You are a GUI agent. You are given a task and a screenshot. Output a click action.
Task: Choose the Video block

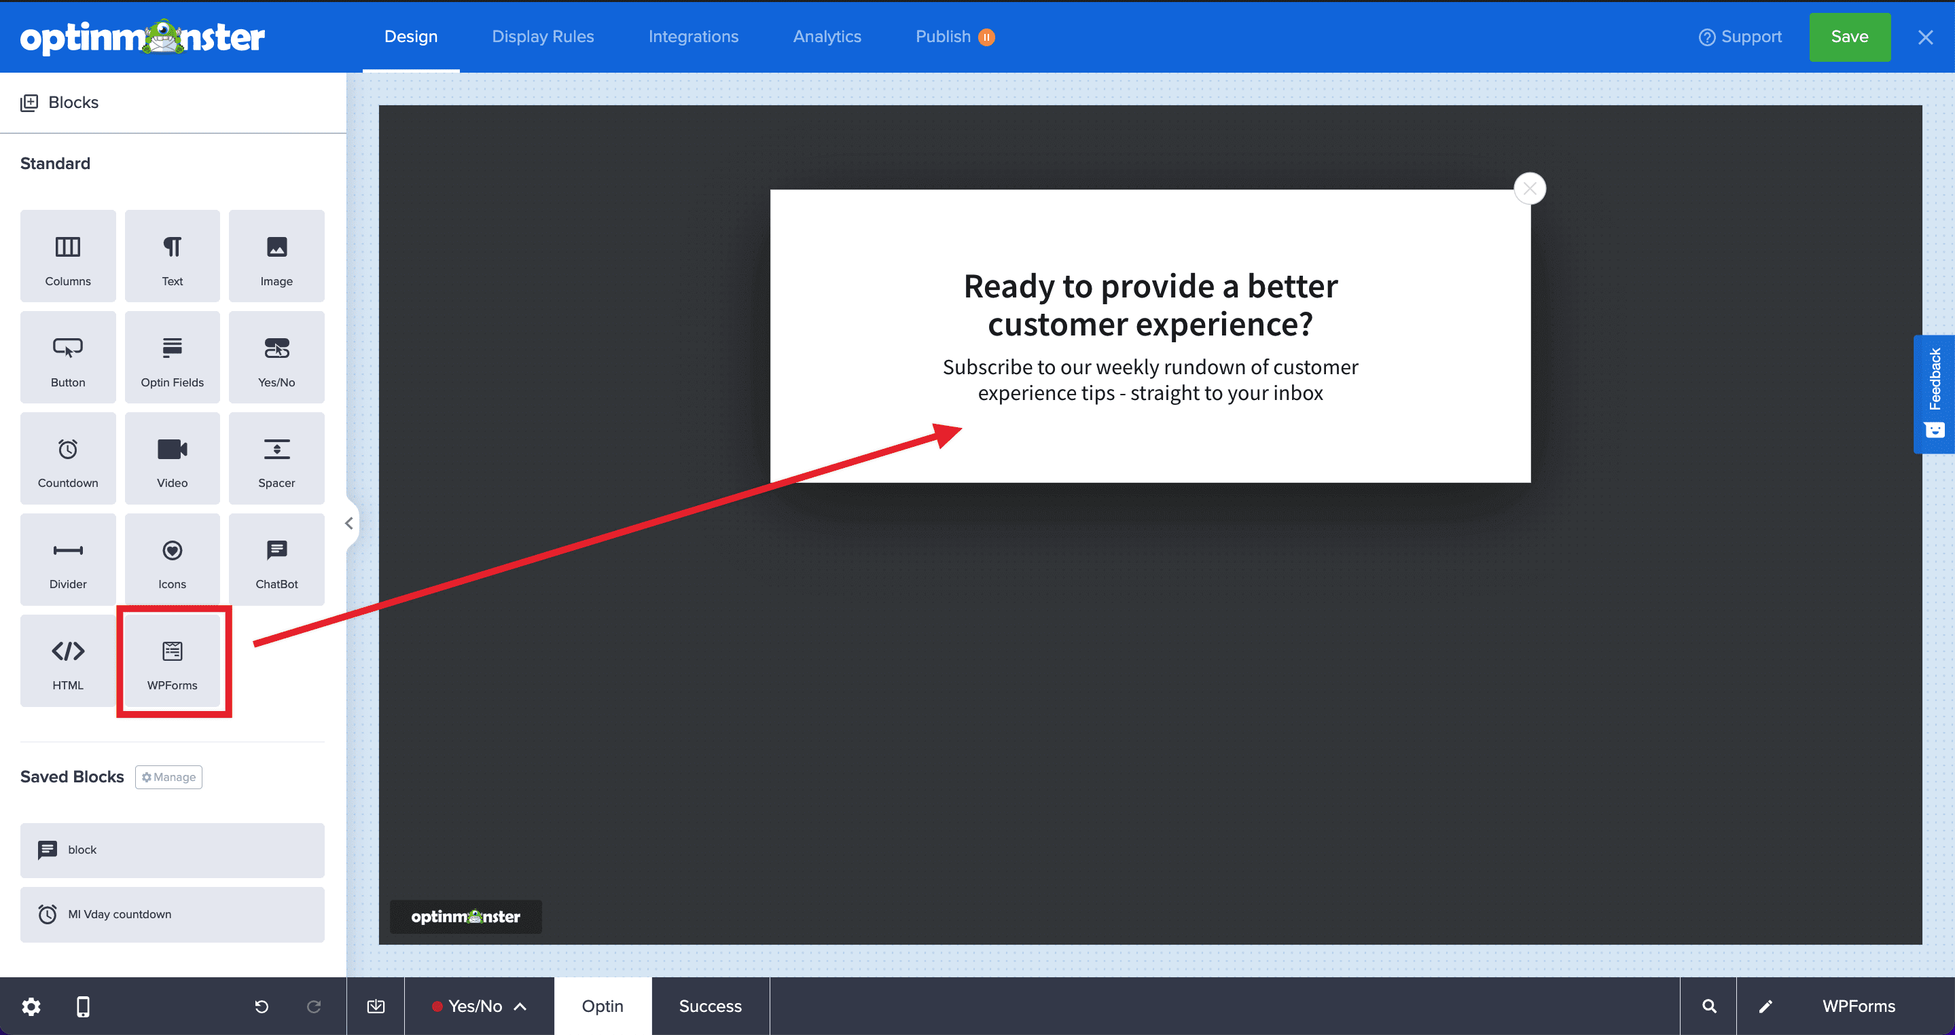point(173,458)
